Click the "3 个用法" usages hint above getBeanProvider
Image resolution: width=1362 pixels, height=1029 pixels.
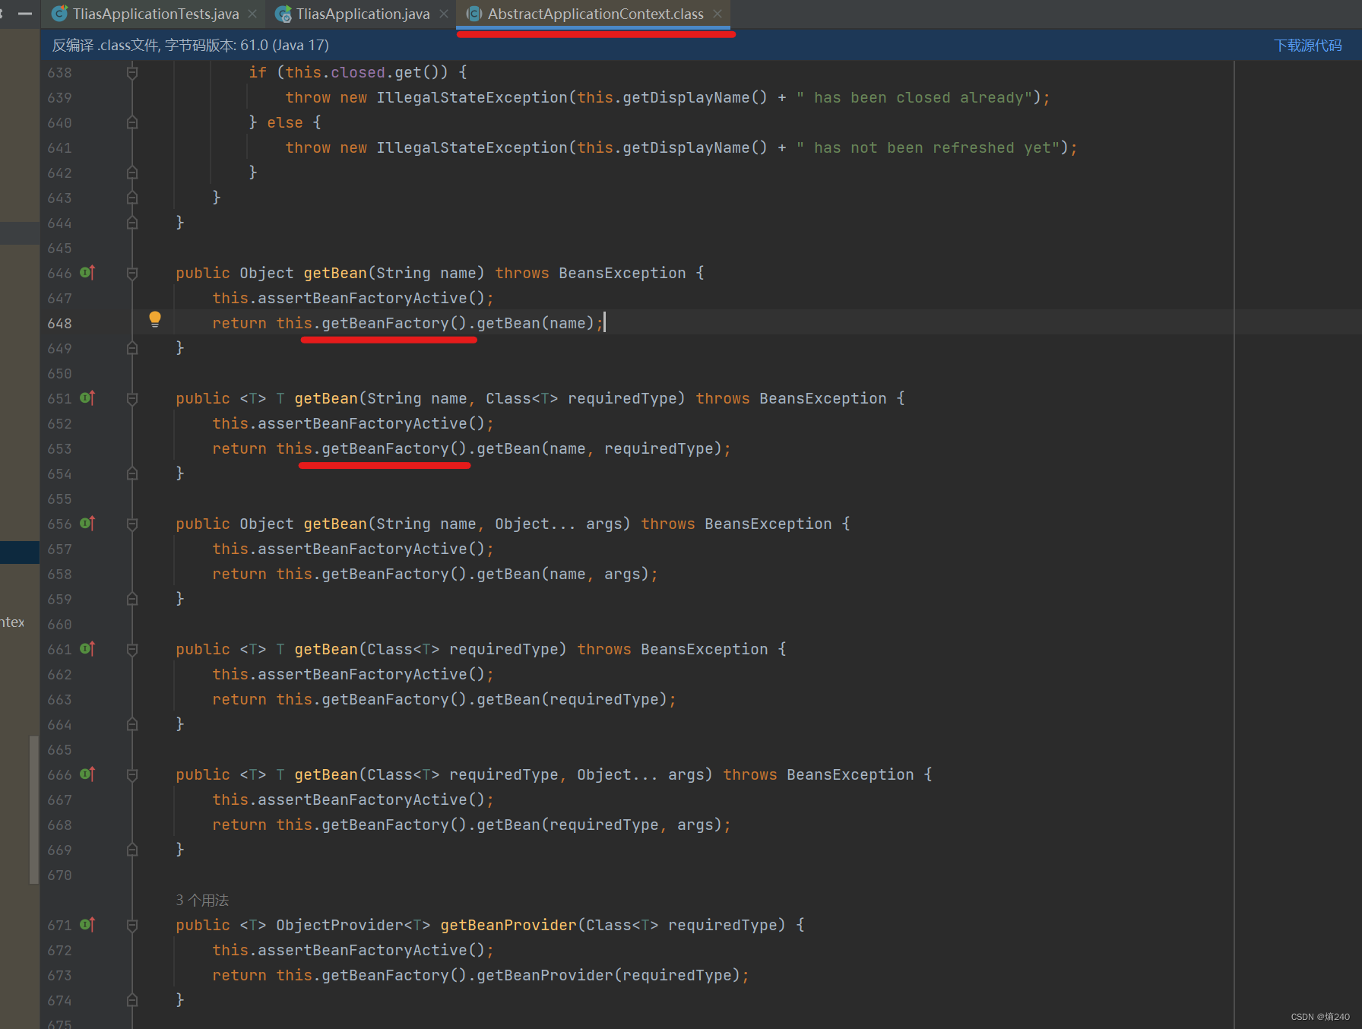point(201,899)
